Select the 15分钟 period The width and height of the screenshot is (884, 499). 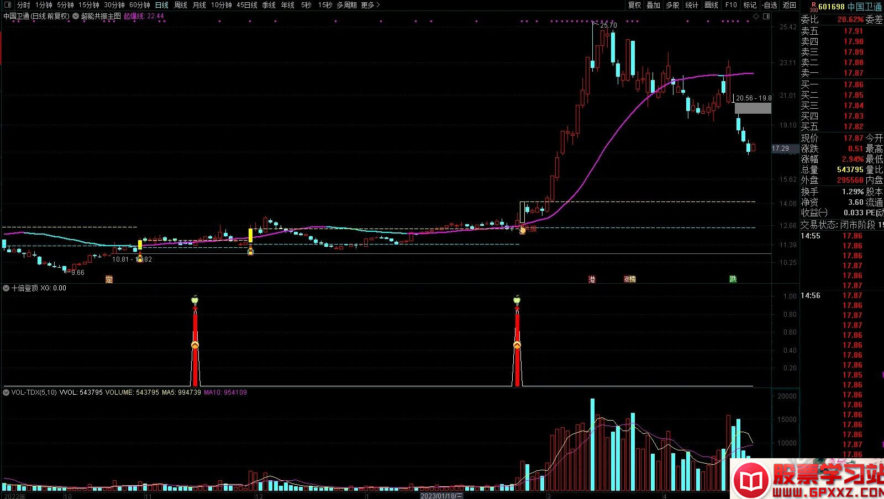pyautogui.click(x=88, y=5)
